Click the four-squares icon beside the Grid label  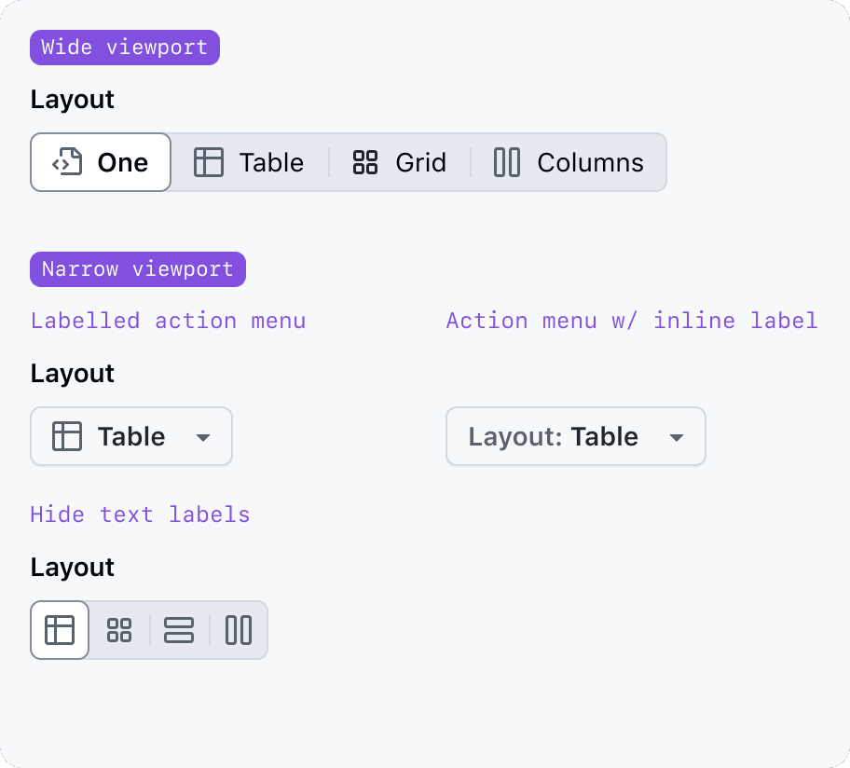coord(365,162)
